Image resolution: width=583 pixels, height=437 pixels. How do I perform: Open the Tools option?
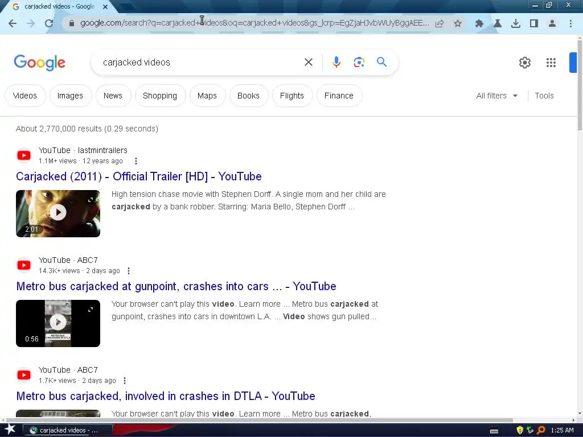click(544, 96)
